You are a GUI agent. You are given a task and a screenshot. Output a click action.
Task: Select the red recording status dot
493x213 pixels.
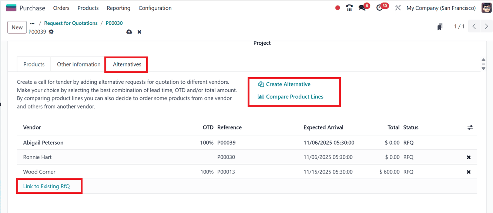point(337,7)
